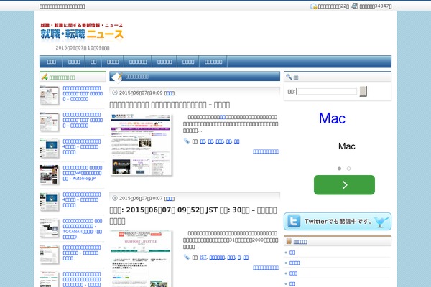Click into the search text field
This screenshot has width=431, height=287.
[327, 91]
